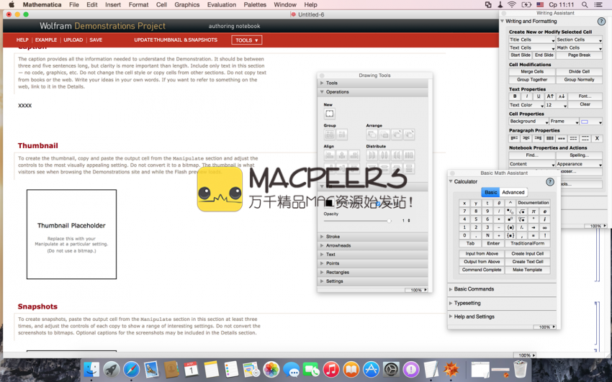This screenshot has width=612, height=382.
Task: Toggle the blue checkbox in the fill section
Action: coord(378,203)
